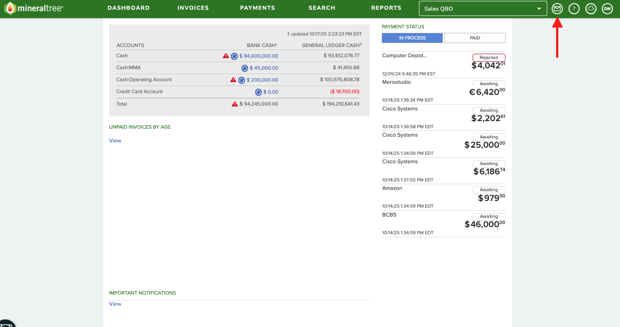The image size is (620, 327).
Task: Open the Computer Depot... payment entry
Action: point(443,65)
